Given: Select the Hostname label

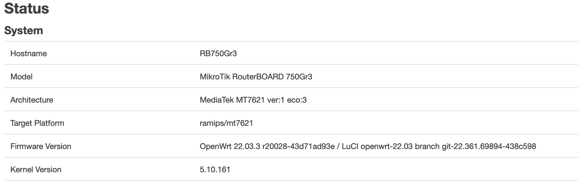Looking at the screenshot, I should pyautogui.click(x=29, y=53).
